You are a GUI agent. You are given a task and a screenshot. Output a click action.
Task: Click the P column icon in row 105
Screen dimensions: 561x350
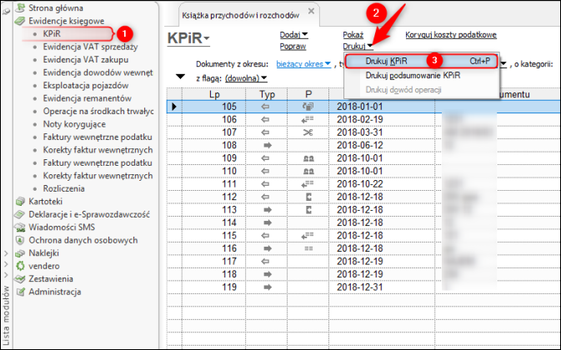(x=308, y=107)
